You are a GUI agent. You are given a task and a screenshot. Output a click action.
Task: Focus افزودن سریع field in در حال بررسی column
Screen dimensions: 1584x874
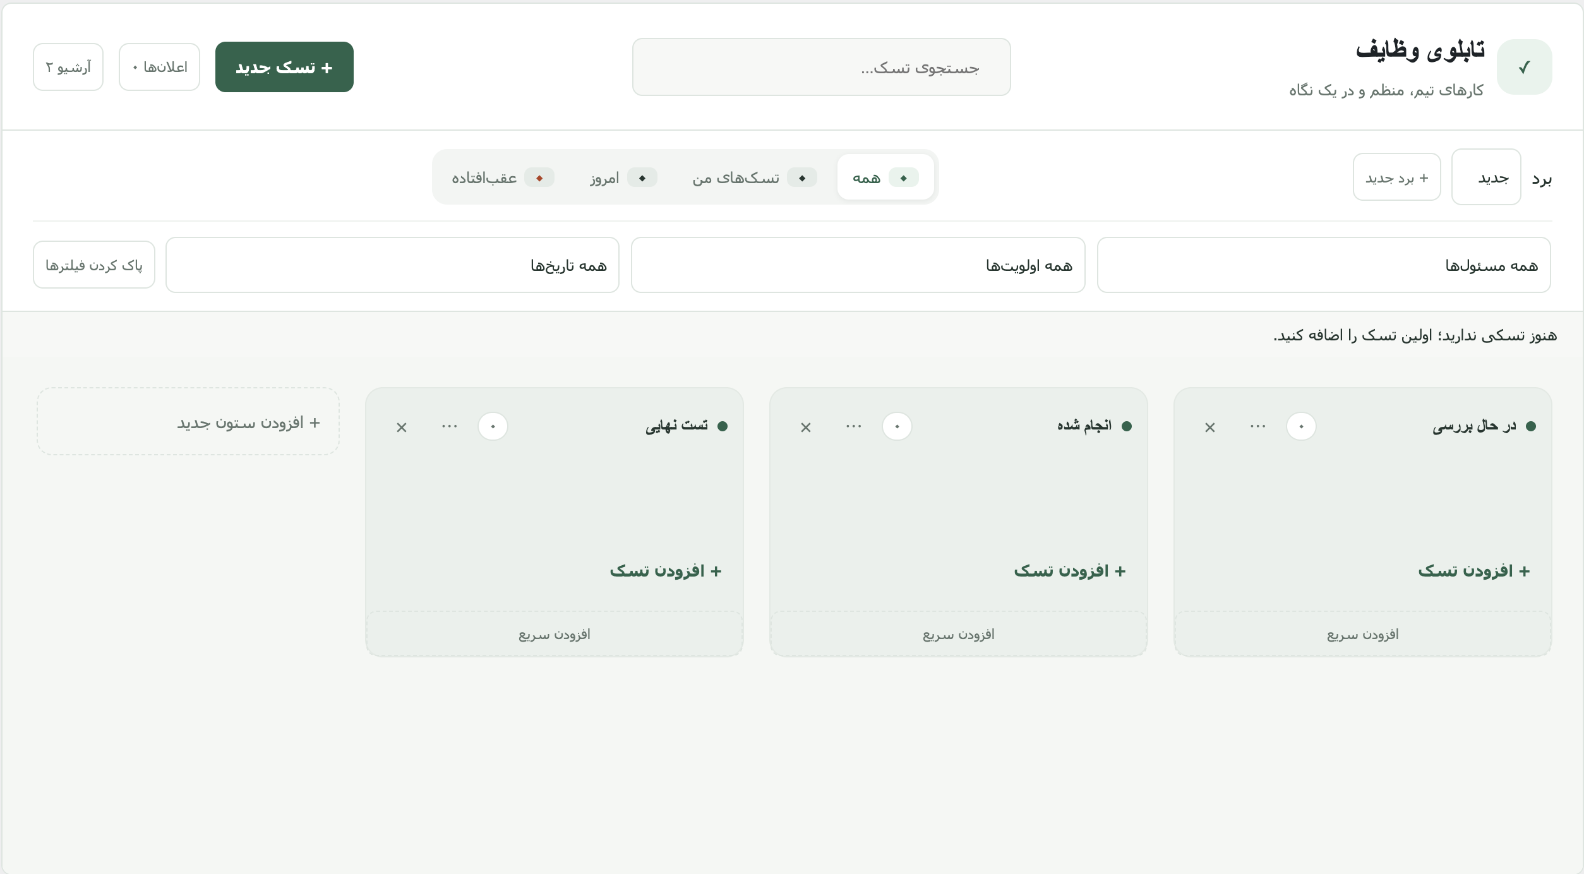coord(1362,634)
